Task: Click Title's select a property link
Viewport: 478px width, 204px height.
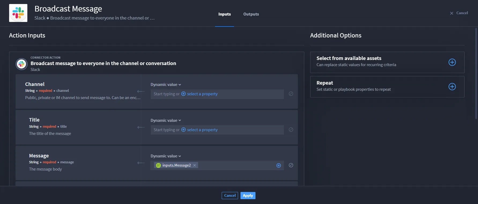Action: click(x=202, y=130)
